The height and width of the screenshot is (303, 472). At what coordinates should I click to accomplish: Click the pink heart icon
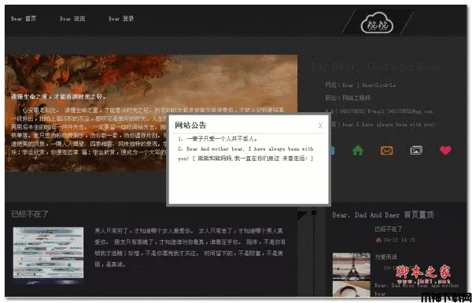(x=445, y=150)
